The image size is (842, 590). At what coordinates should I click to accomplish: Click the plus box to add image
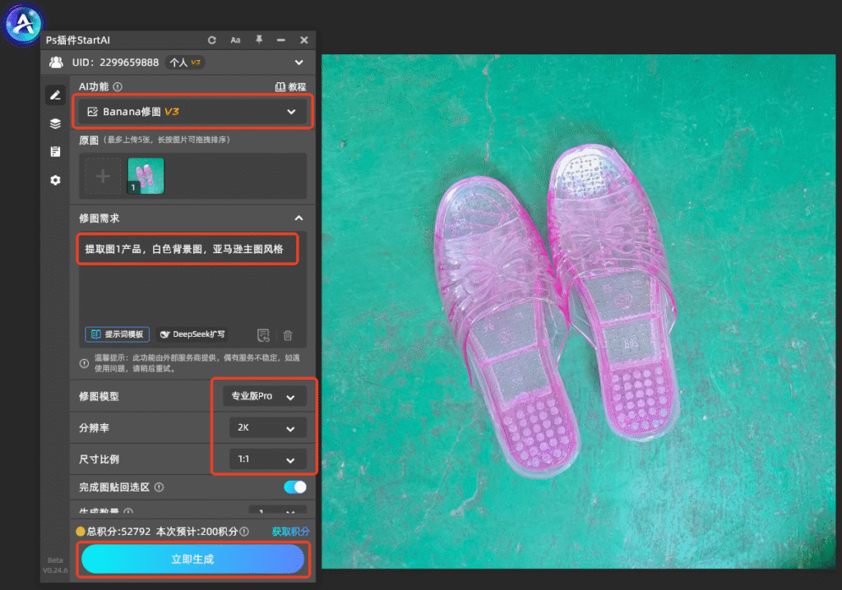(x=103, y=176)
